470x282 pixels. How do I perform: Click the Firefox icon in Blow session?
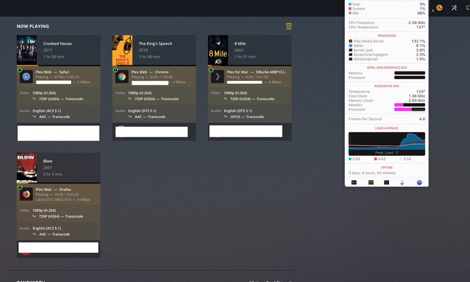pos(26,194)
